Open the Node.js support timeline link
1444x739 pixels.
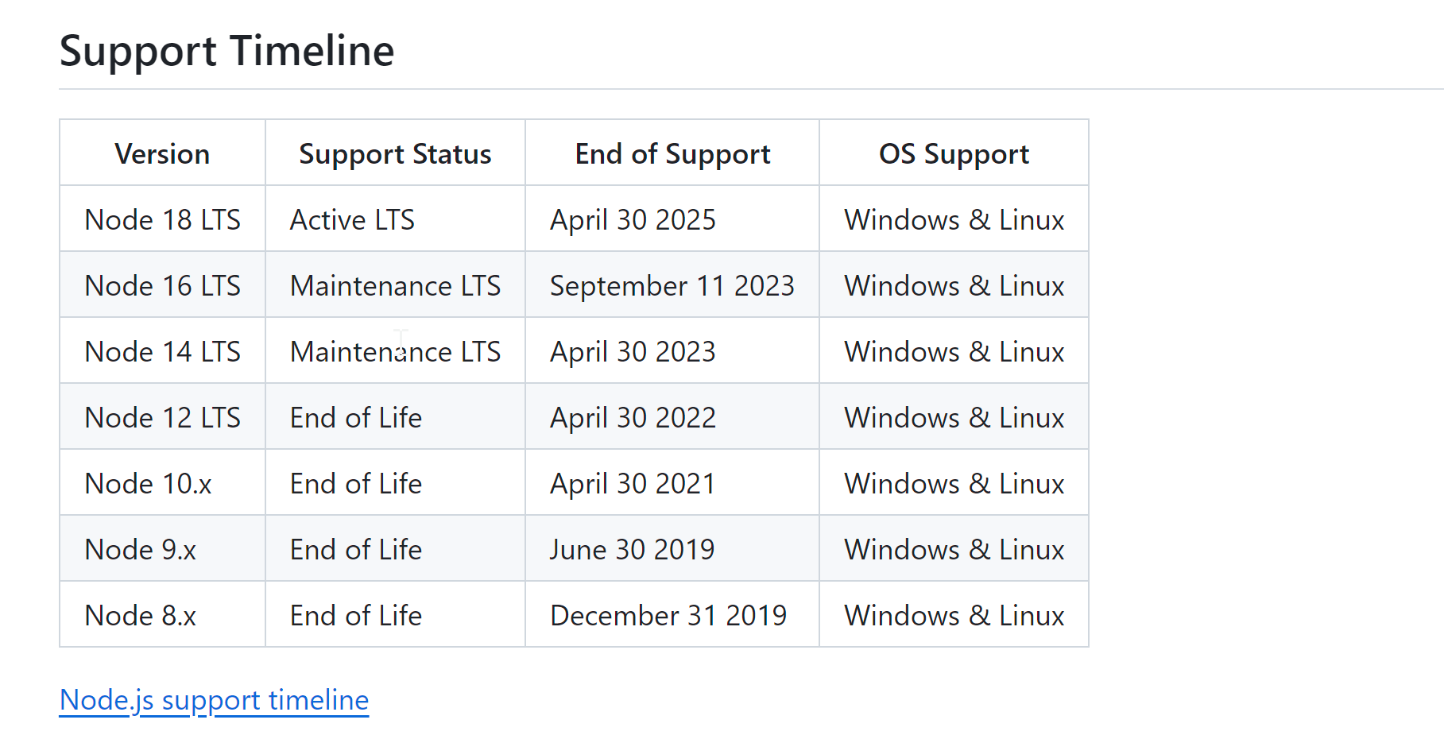[x=214, y=700]
